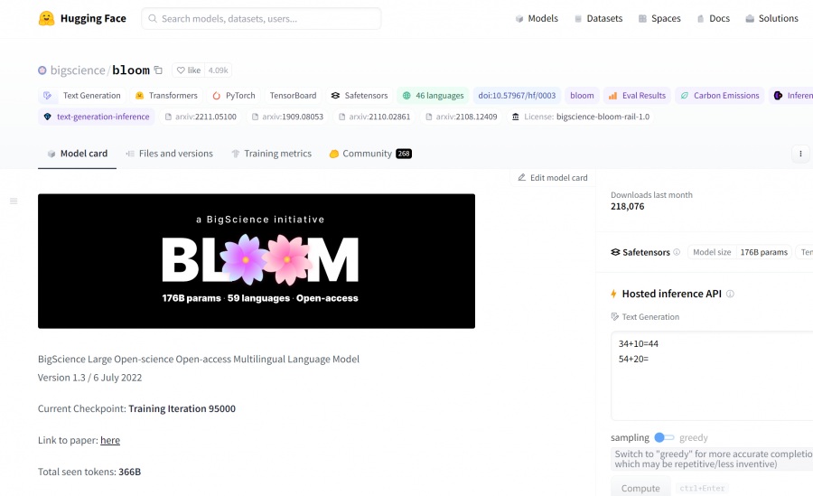This screenshot has width=813, height=496.
Task: Click the table of contents hamburger icon
Action: click(14, 201)
